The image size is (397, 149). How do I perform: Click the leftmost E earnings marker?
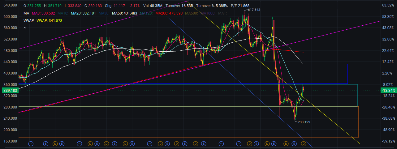coord(46,144)
